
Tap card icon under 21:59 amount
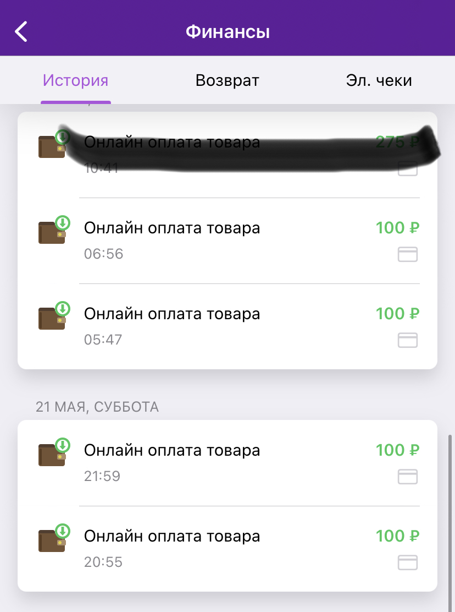[x=408, y=477]
